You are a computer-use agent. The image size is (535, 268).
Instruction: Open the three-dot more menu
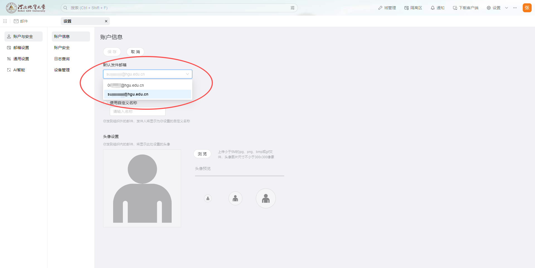tap(515, 8)
